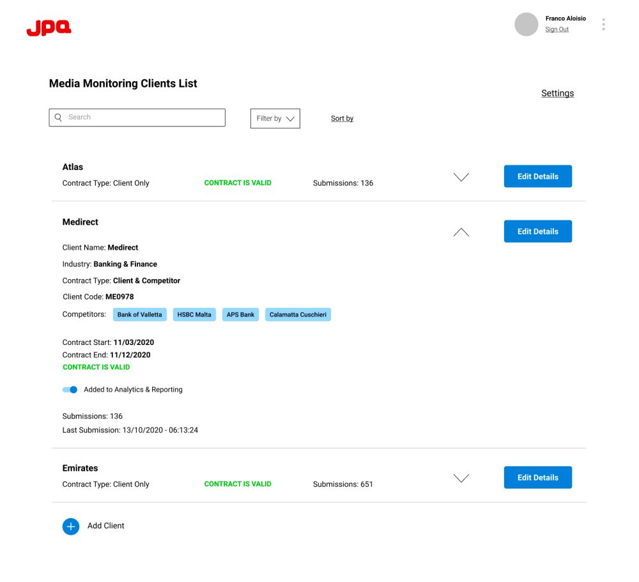Viewport: 639px width, 582px height.
Task: Select the HSBC Malta competitor tag
Action: pyautogui.click(x=194, y=315)
